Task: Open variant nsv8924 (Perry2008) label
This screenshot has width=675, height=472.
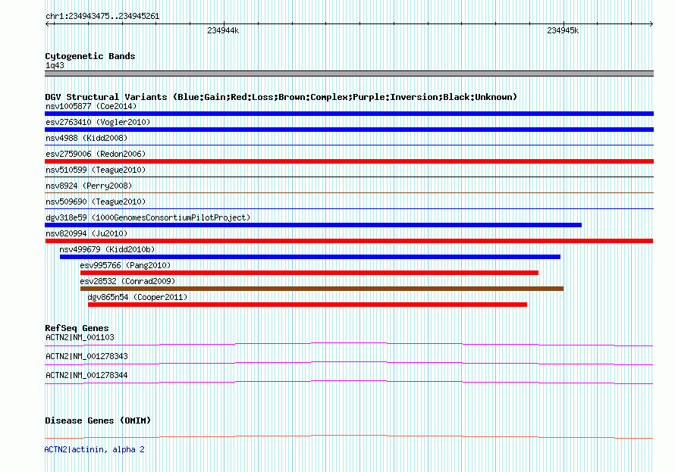Action: tap(89, 186)
